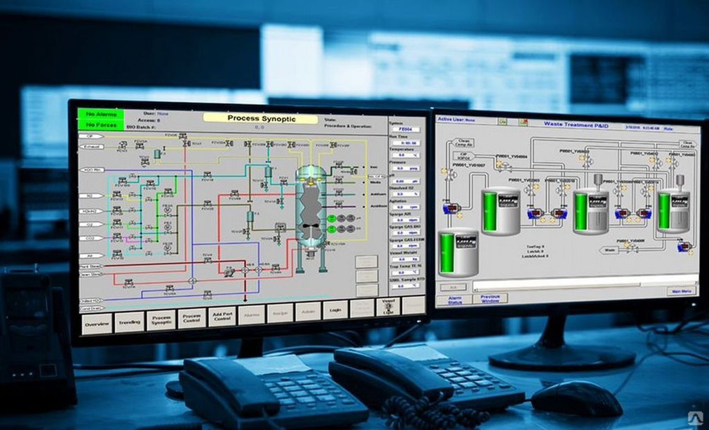This screenshot has height=430, width=709.
Task: Switch to the Trending screen tab
Action: pos(129,322)
